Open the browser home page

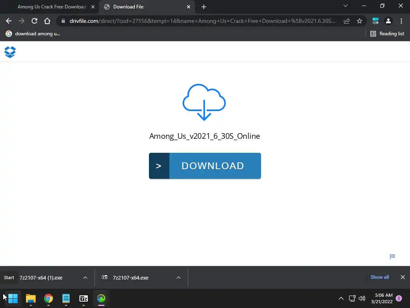click(x=47, y=21)
